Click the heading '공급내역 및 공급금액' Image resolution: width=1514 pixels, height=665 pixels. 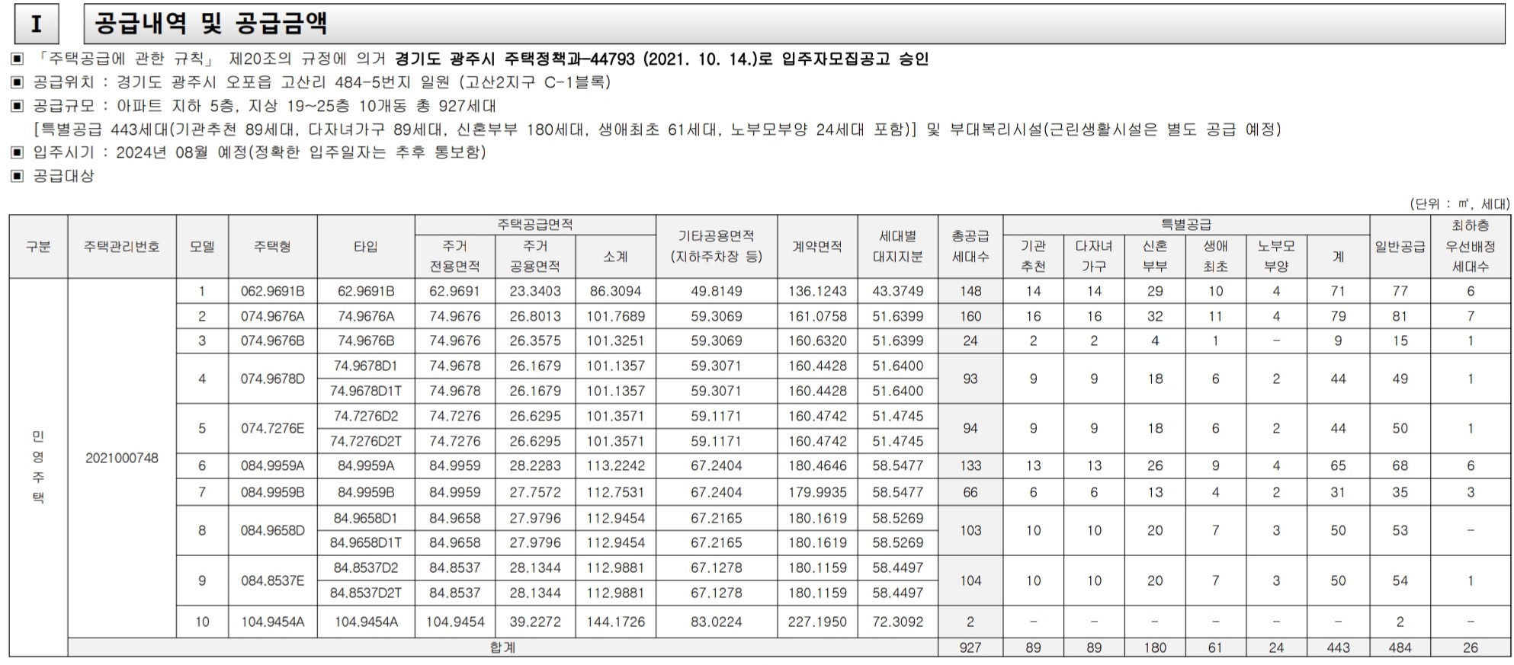pos(210,24)
